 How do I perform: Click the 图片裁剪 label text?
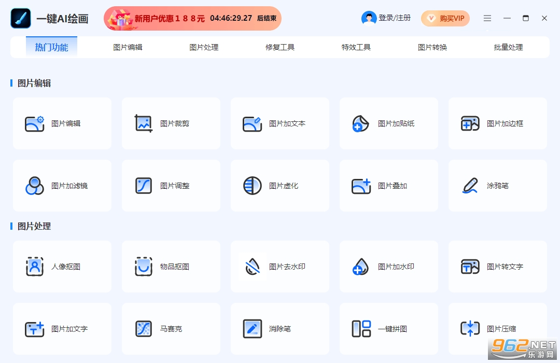pyautogui.click(x=175, y=123)
